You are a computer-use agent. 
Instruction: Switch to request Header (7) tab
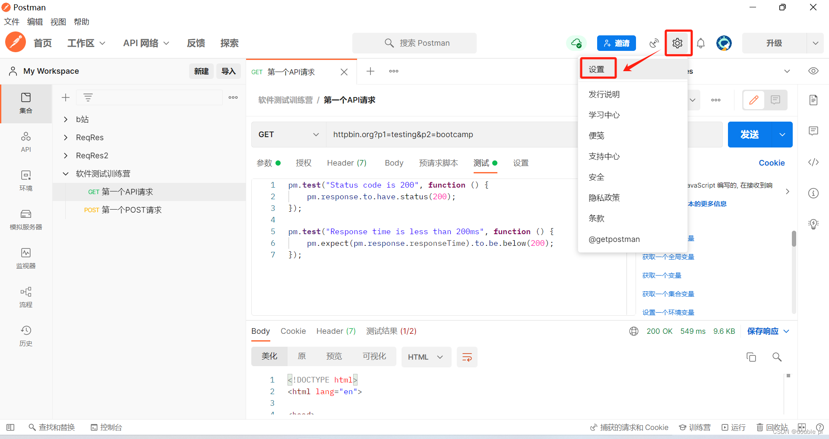(347, 163)
